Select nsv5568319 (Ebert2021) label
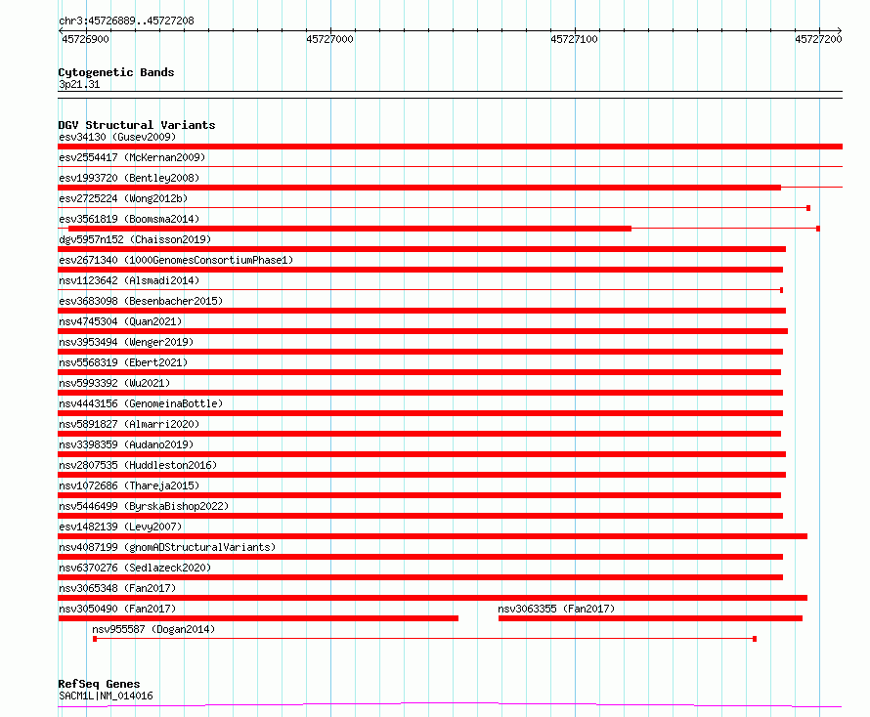 123,362
